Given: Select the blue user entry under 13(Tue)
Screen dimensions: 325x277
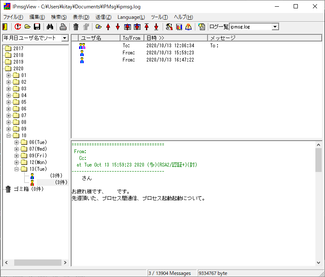Looking at the screenshot, I should [32, 176].
